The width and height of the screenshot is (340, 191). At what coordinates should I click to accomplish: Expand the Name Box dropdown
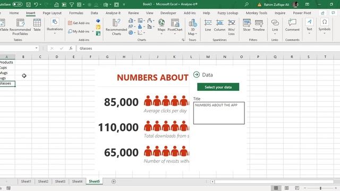click(36, 48)
